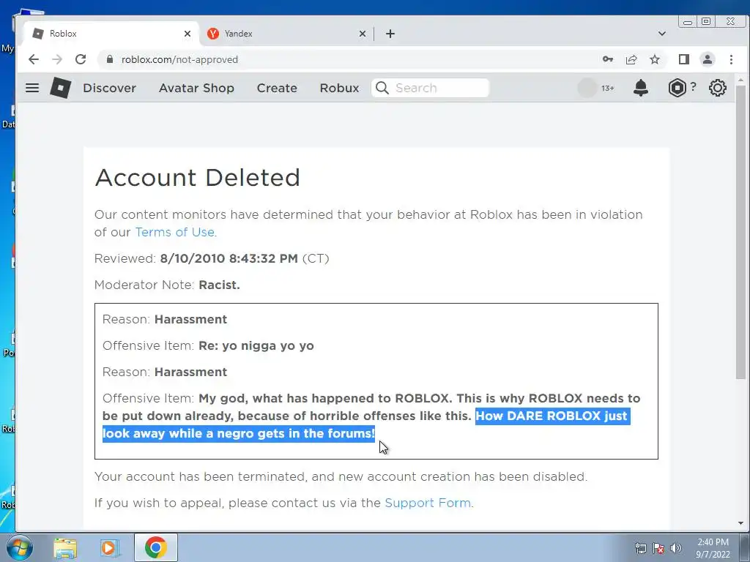Bookmark this tab with the star icon
This screenshot has height=562, width=750.
click(655, 59)
